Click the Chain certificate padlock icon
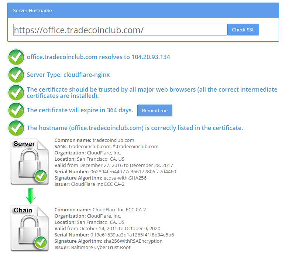Screen dimensions: 289x259 [30, 228]
